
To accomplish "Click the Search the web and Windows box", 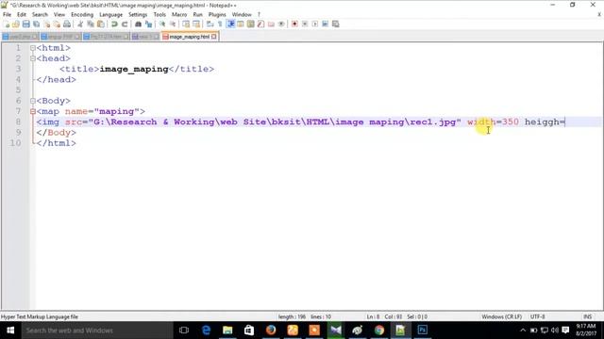I will (97, 331).
